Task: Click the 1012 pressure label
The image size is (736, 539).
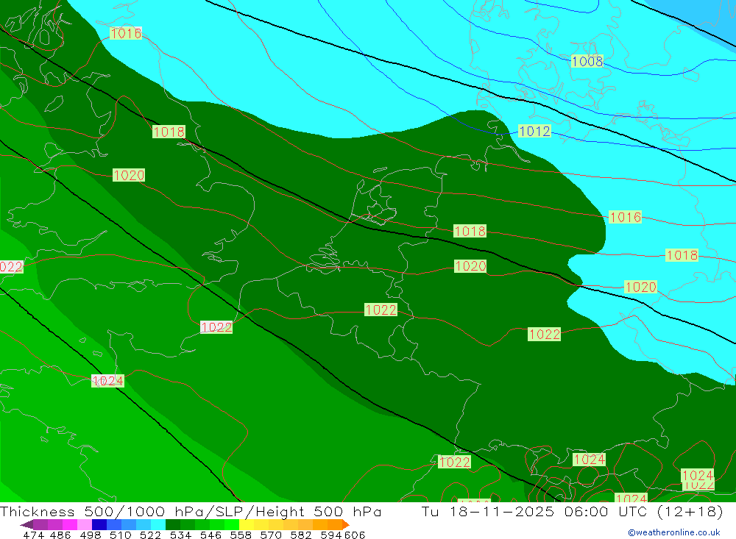Action: tap(534, 131)
